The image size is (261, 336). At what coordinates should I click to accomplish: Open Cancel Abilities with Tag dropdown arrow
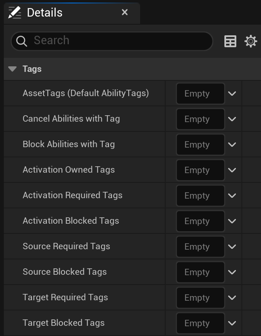pyautogui.click(x=232, y=119)
